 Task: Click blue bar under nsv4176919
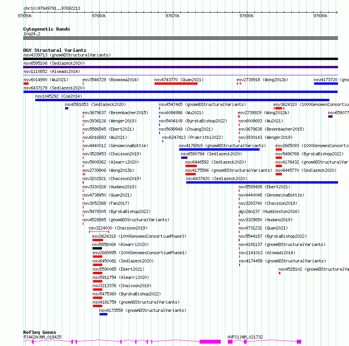219,149
